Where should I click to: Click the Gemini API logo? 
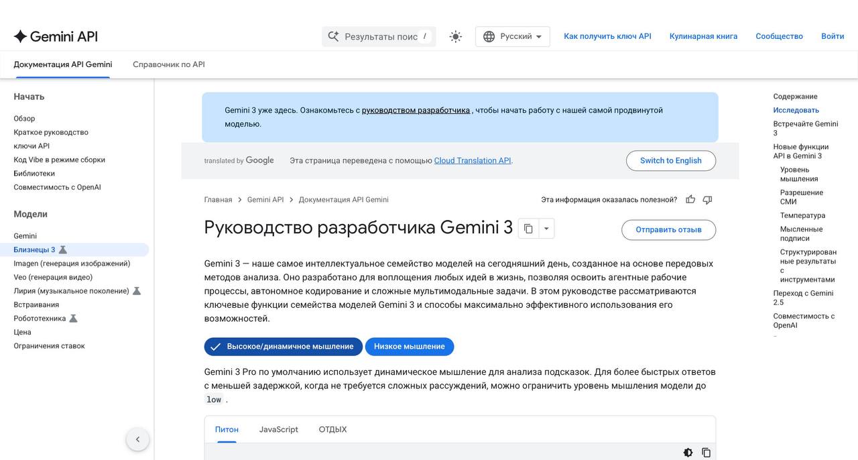pyautogui.click(x=56, y=36)
